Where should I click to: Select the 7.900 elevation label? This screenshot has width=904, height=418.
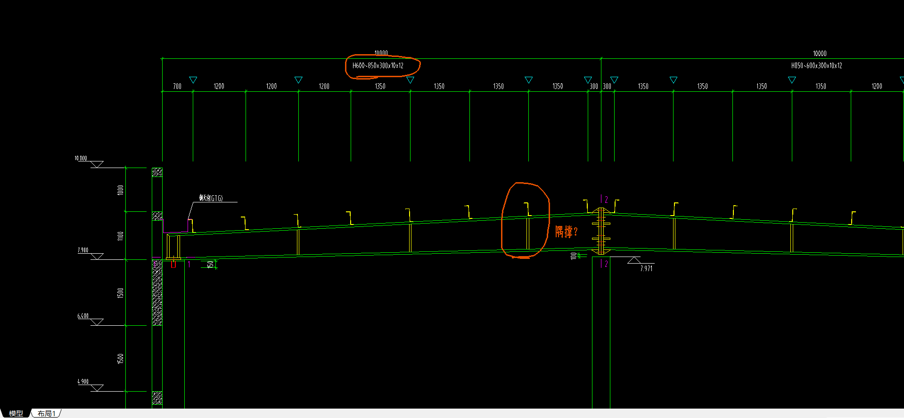click(x=83, y=250)
